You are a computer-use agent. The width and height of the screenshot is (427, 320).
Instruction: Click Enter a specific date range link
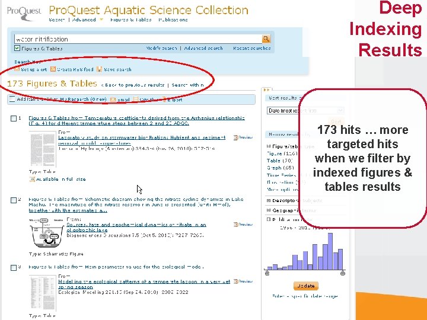click(x=305, y=296)
